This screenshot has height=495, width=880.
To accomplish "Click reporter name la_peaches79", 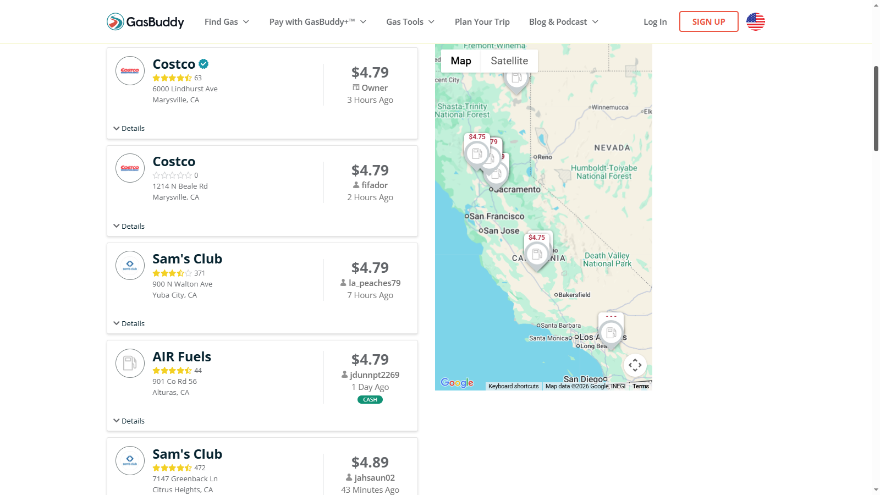I will [375, 283].
